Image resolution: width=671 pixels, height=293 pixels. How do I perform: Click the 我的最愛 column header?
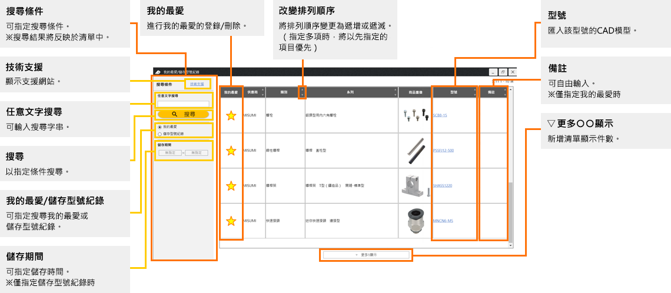pyautogui.click(x=231, y=92)
